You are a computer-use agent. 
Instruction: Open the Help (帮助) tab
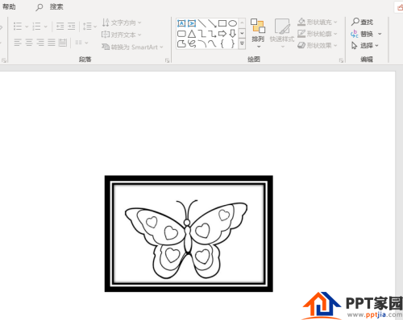pos(9,6)
